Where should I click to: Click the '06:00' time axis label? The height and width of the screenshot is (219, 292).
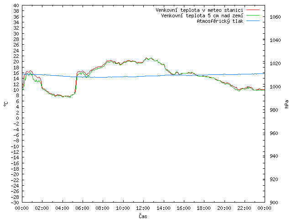82,208
